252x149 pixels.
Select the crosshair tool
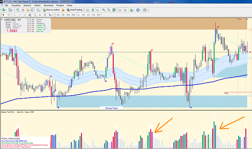[9, 15]
